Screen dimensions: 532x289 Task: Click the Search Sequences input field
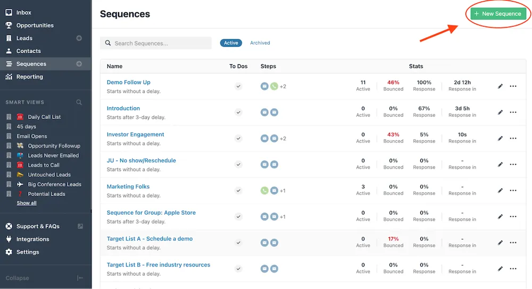[x=160, y=43]
